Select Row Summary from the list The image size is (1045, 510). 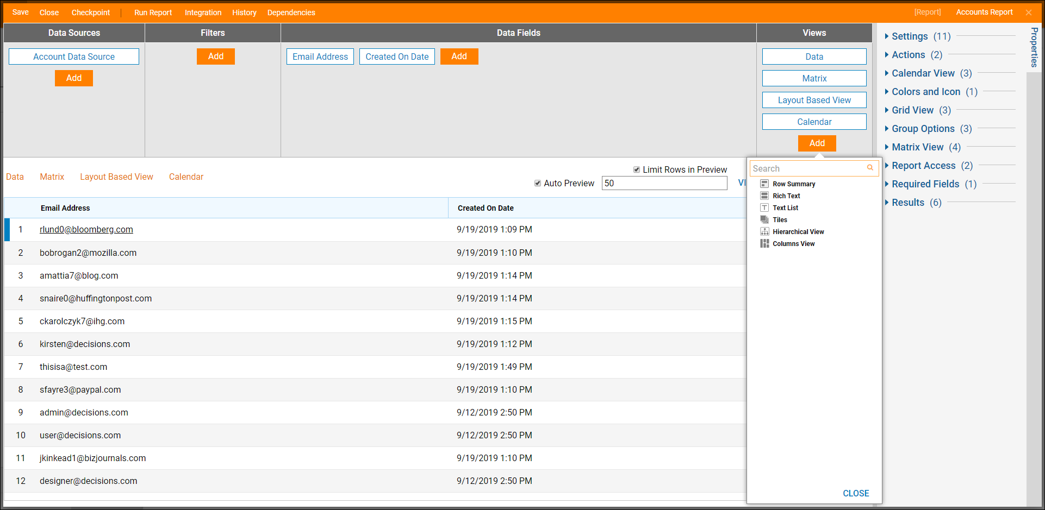click(794, 184)
